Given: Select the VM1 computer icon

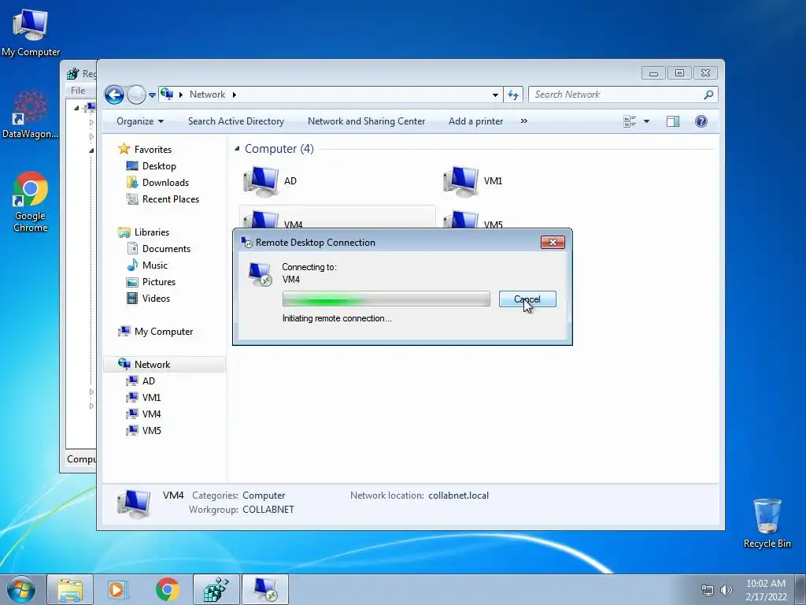Looking at the screenshot, I should click(x=461, y=181).
